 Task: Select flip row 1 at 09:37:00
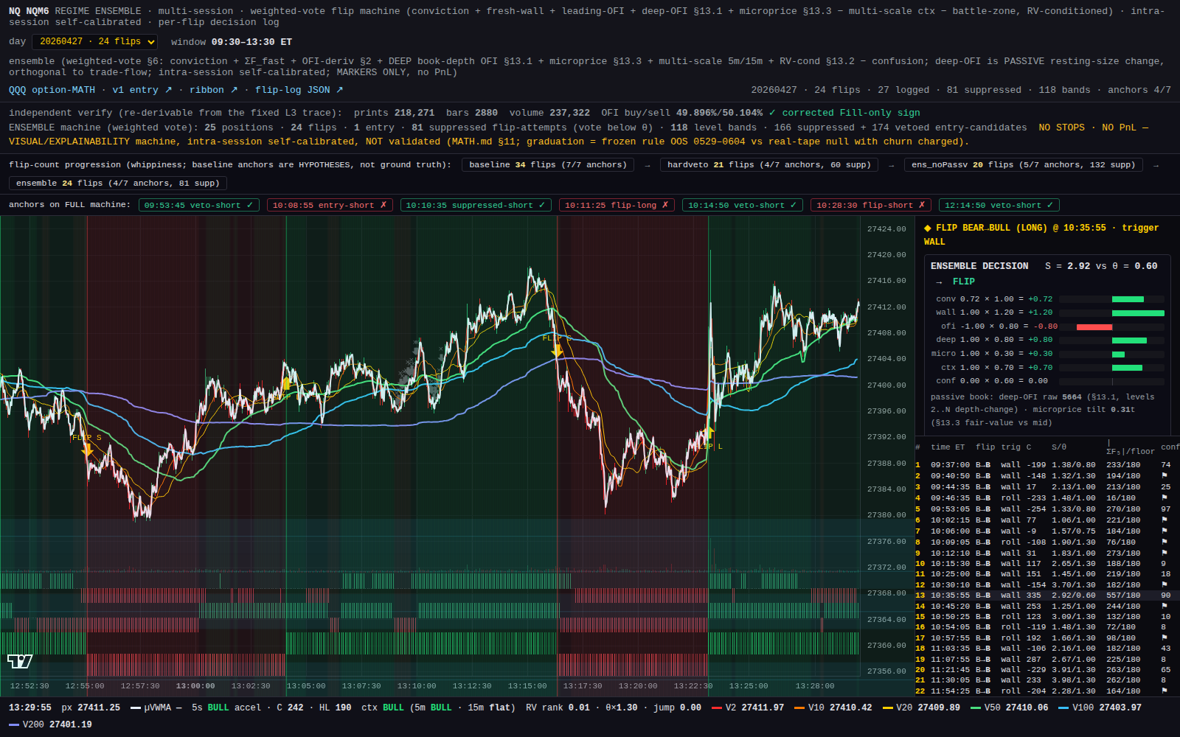coord(1047,465)
